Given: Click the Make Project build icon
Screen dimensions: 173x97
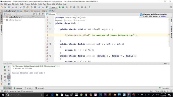Looking at the screenshot, I should (47, 7).
